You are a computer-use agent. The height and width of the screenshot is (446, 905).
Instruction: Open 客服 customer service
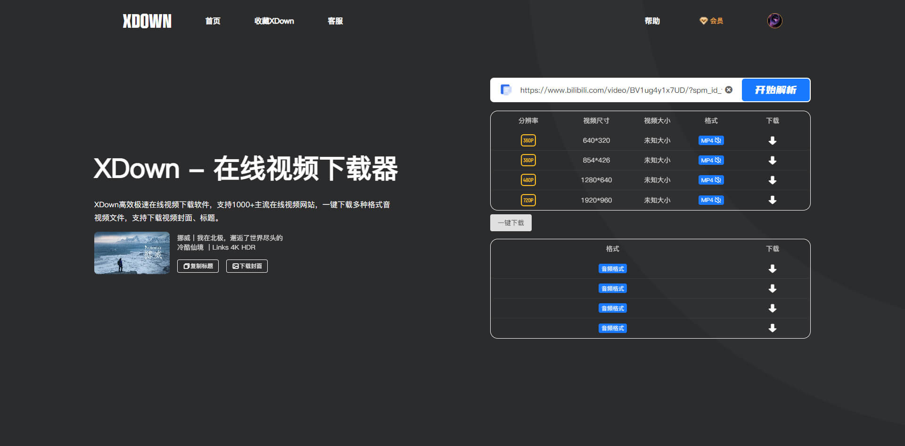335,21
